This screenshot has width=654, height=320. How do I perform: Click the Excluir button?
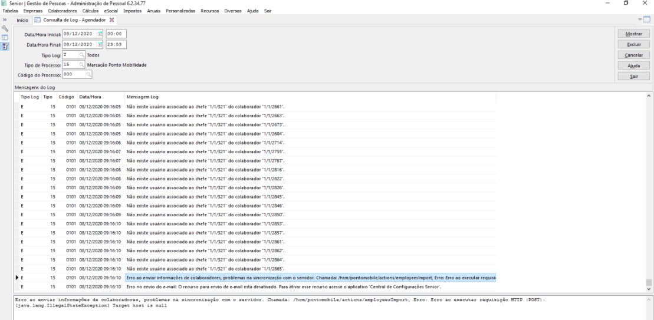[x=634, y=45]
